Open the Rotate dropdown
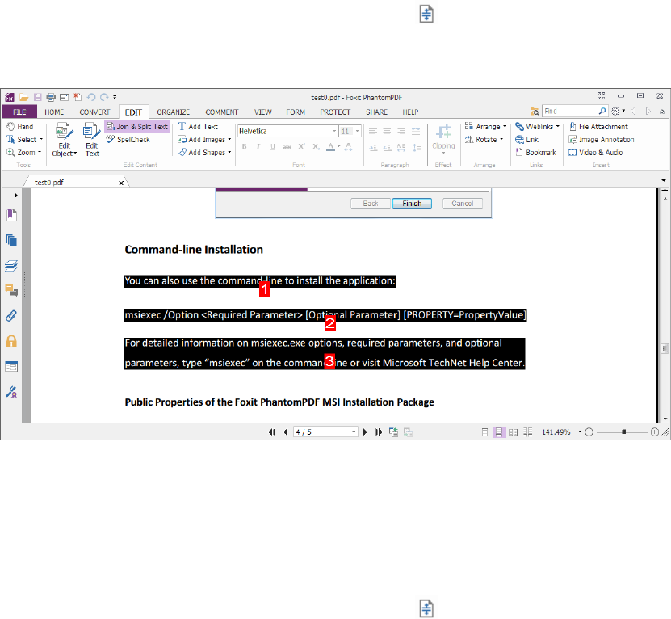Image resolution: width=671 pixels, height=619 pixels. point(484,139)
